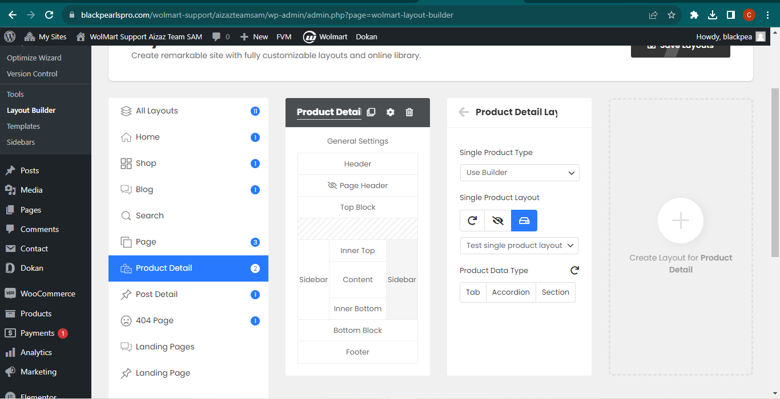The width and height of the screenshot is (780, 399).
Task: Open Templates in the admin sidebar
Action: coord(23,126)
